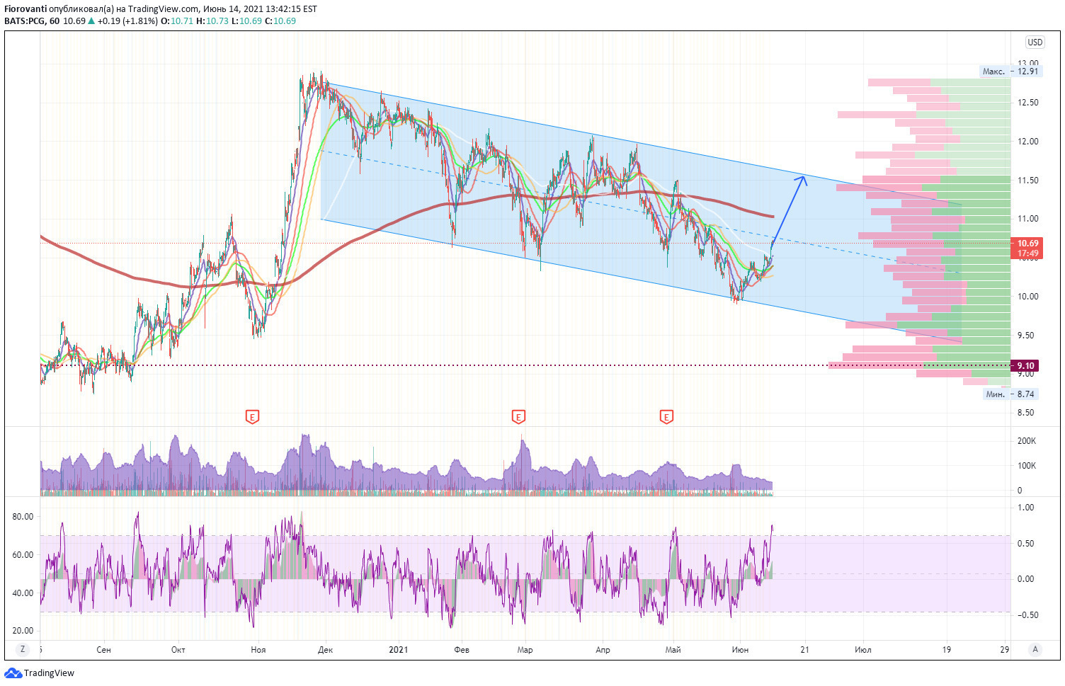This screenshot has width=1065, height=686.
Task: Click the Мин. 8.74 low label
Action: pyautogui.click(x=1010, y=394)
